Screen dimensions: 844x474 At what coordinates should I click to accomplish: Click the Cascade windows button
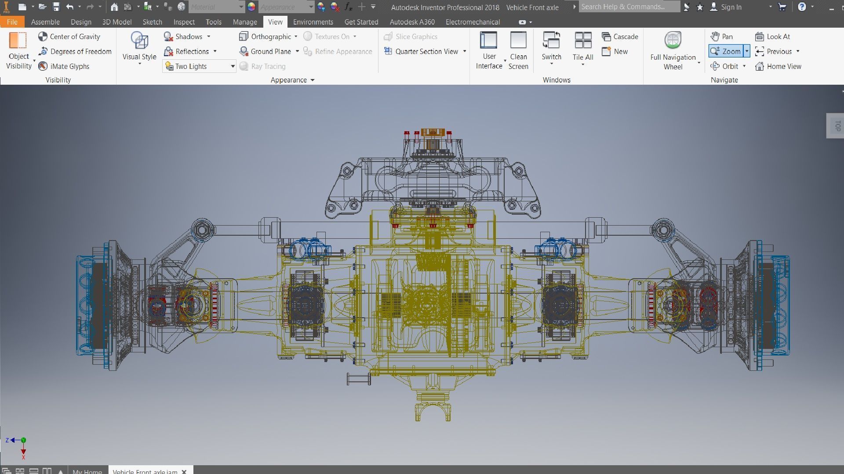click(620, 37)
